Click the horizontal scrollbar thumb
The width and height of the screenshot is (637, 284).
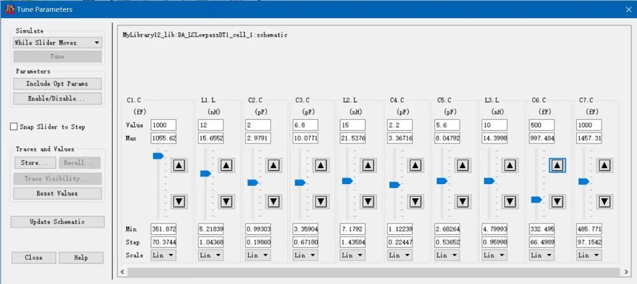click(x=374, y=272)
